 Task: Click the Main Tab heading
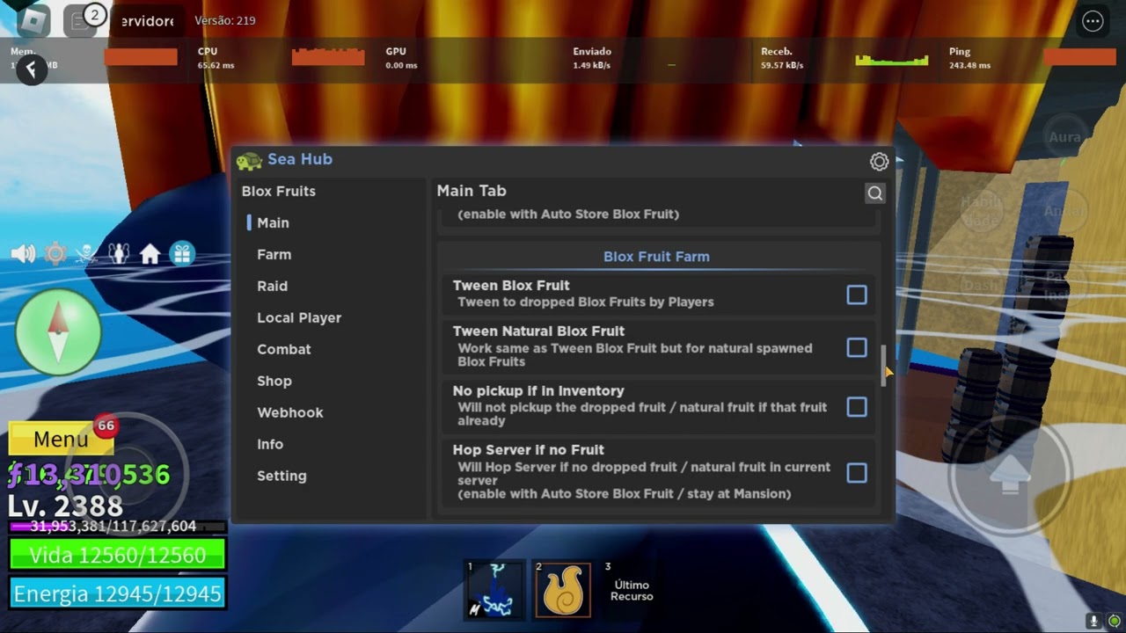[472, 191]
